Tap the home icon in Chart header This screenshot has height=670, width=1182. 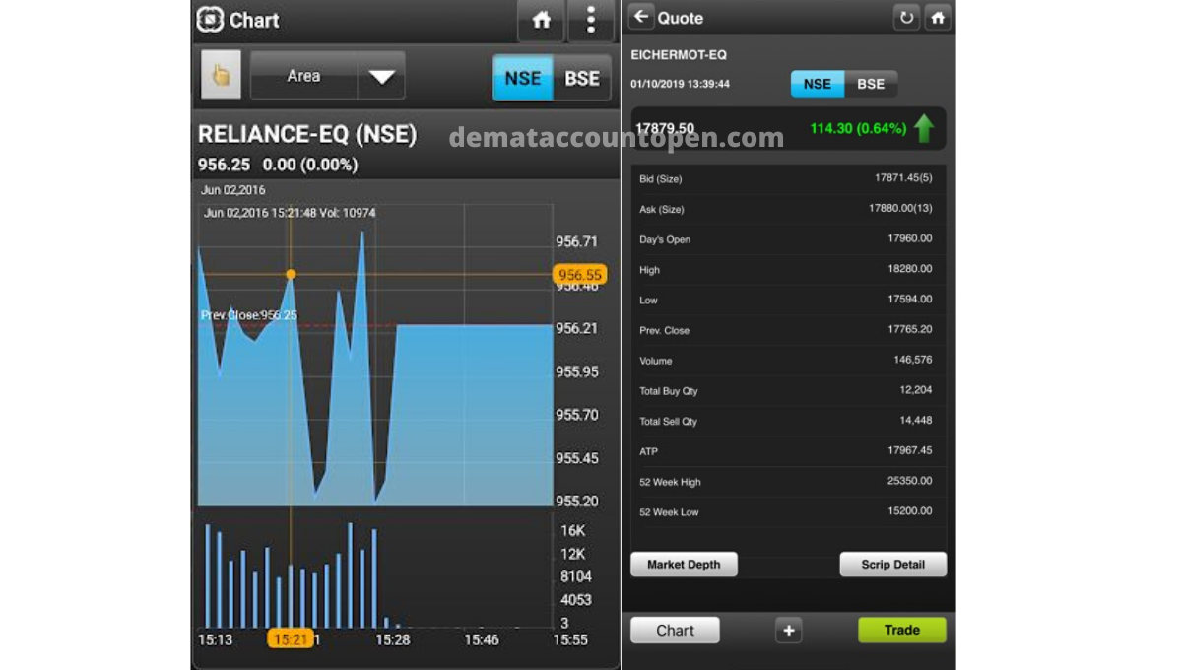(541, 21)
